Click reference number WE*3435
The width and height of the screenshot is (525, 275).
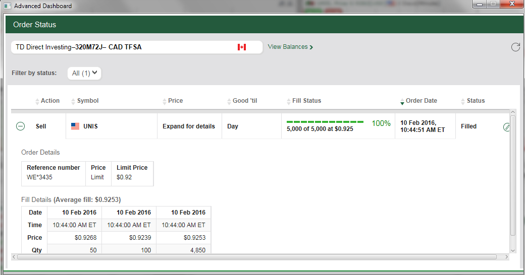[x=39, y=177]
